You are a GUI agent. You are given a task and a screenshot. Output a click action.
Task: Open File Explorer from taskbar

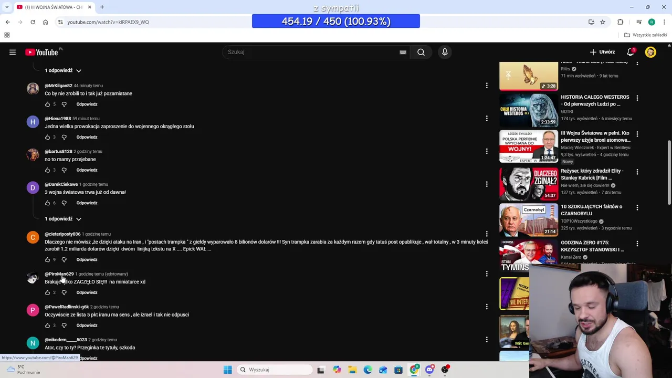[352, 370]
